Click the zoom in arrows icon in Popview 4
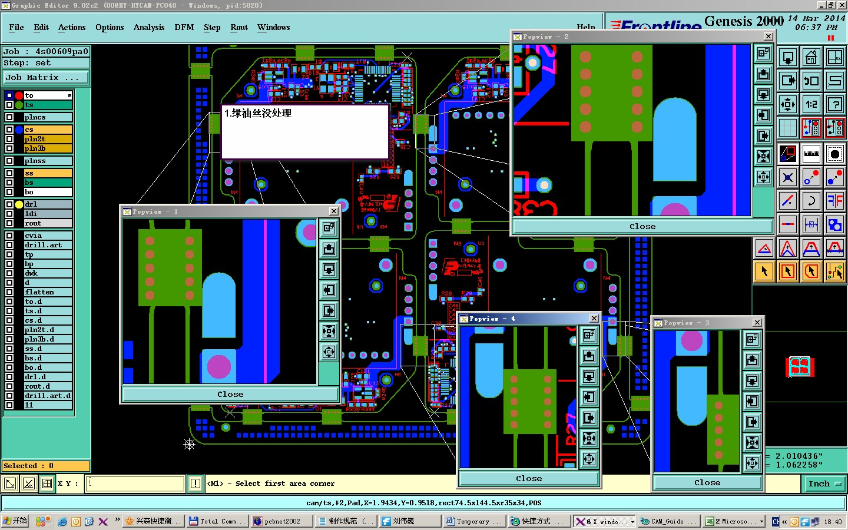This screenshot has width=848, height=530. 589,439
